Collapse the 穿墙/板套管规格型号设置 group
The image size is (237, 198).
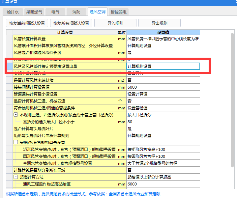[15, 143]
